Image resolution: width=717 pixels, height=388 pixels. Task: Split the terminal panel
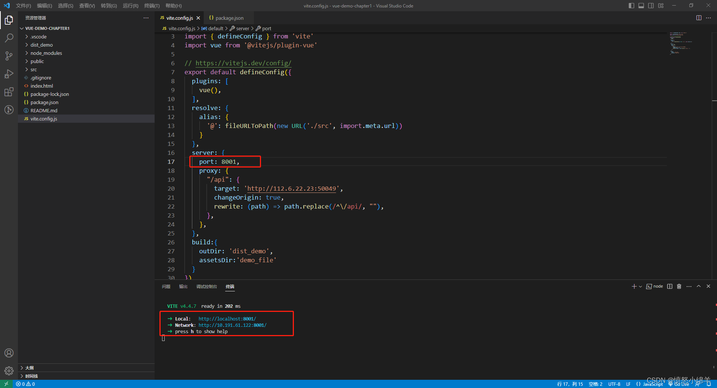(x=670, y=286)
